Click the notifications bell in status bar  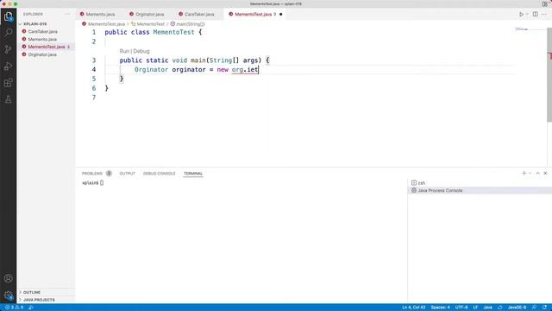click(x=545, y=308)
